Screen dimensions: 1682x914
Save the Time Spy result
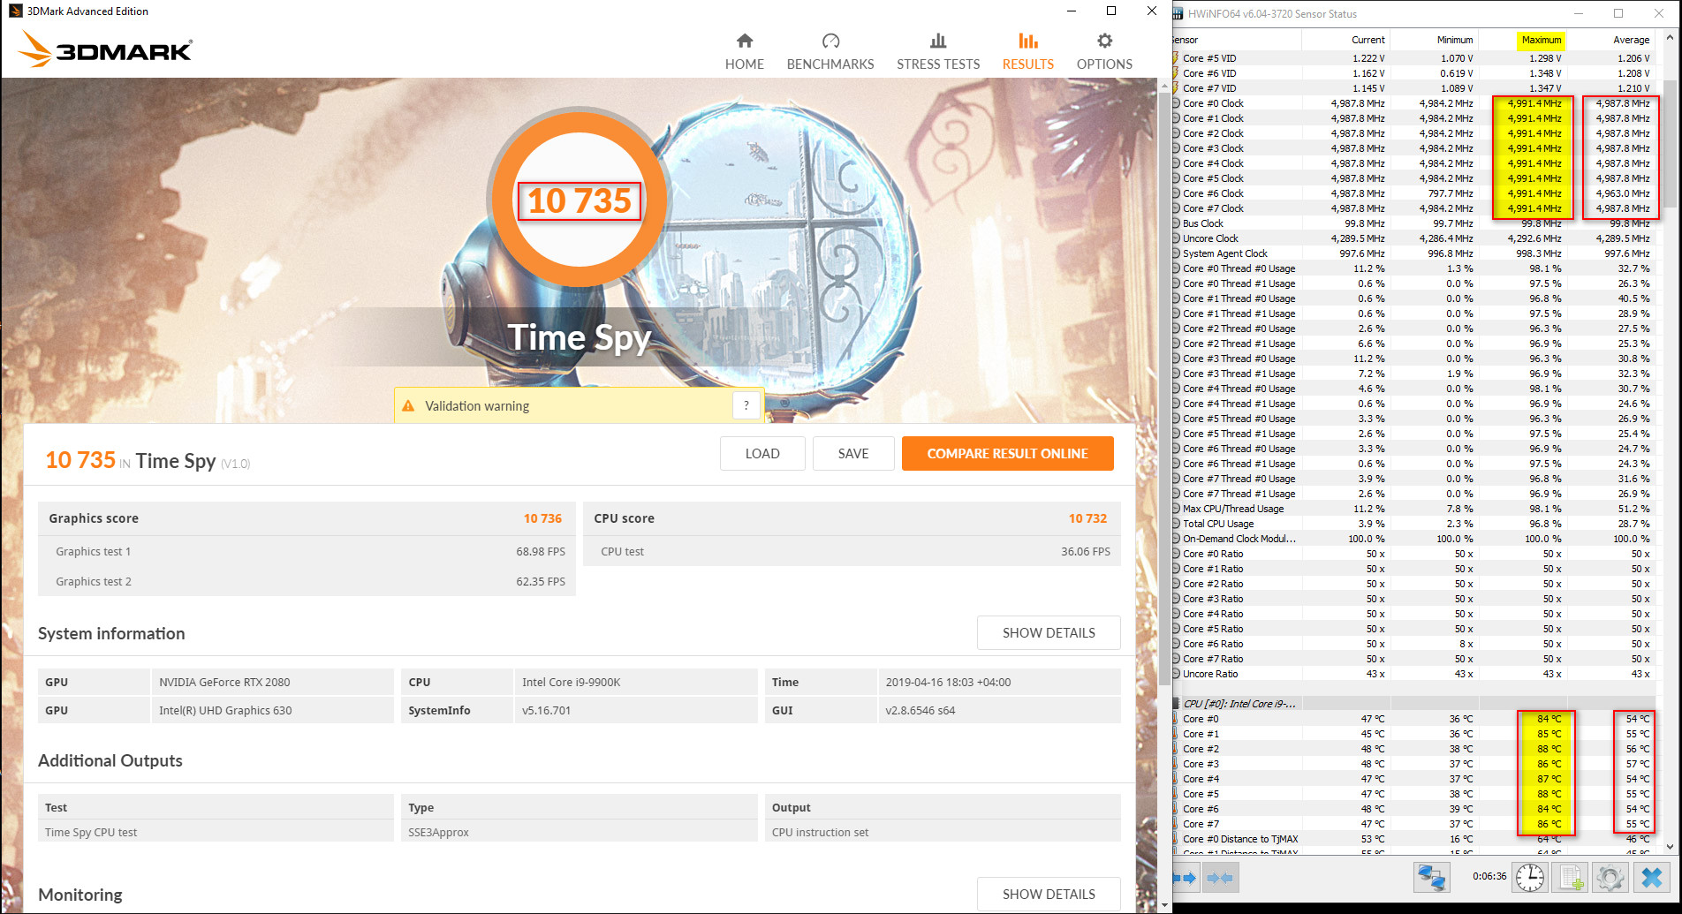click(853, 454)
